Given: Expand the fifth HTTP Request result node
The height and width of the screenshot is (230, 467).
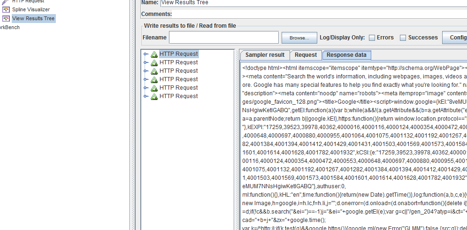Looking at the screenshot, I should tap(145, 88).
